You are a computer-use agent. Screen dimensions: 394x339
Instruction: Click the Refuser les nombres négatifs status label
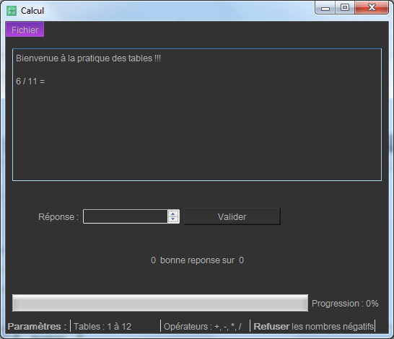pos(314,327)
